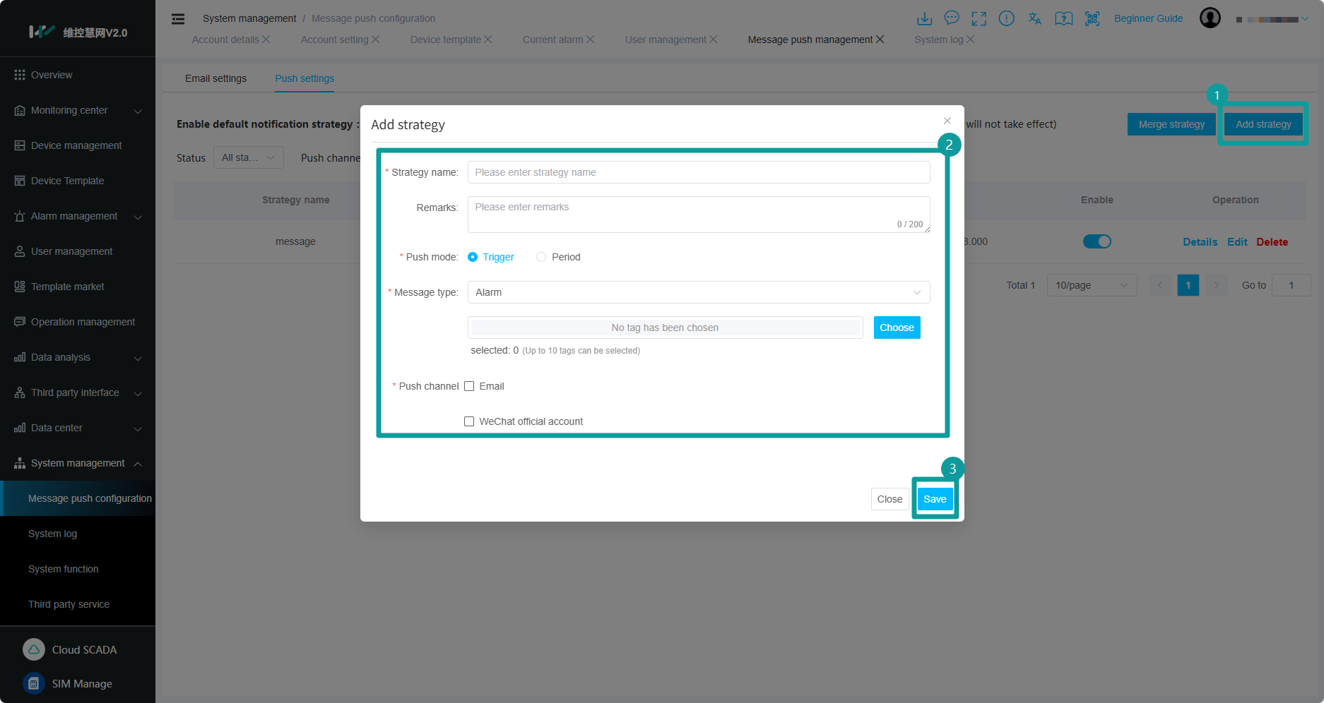Open the chat message bubble icon
The width and height of the screenshot is (1324, 703).
click(952, 18)
